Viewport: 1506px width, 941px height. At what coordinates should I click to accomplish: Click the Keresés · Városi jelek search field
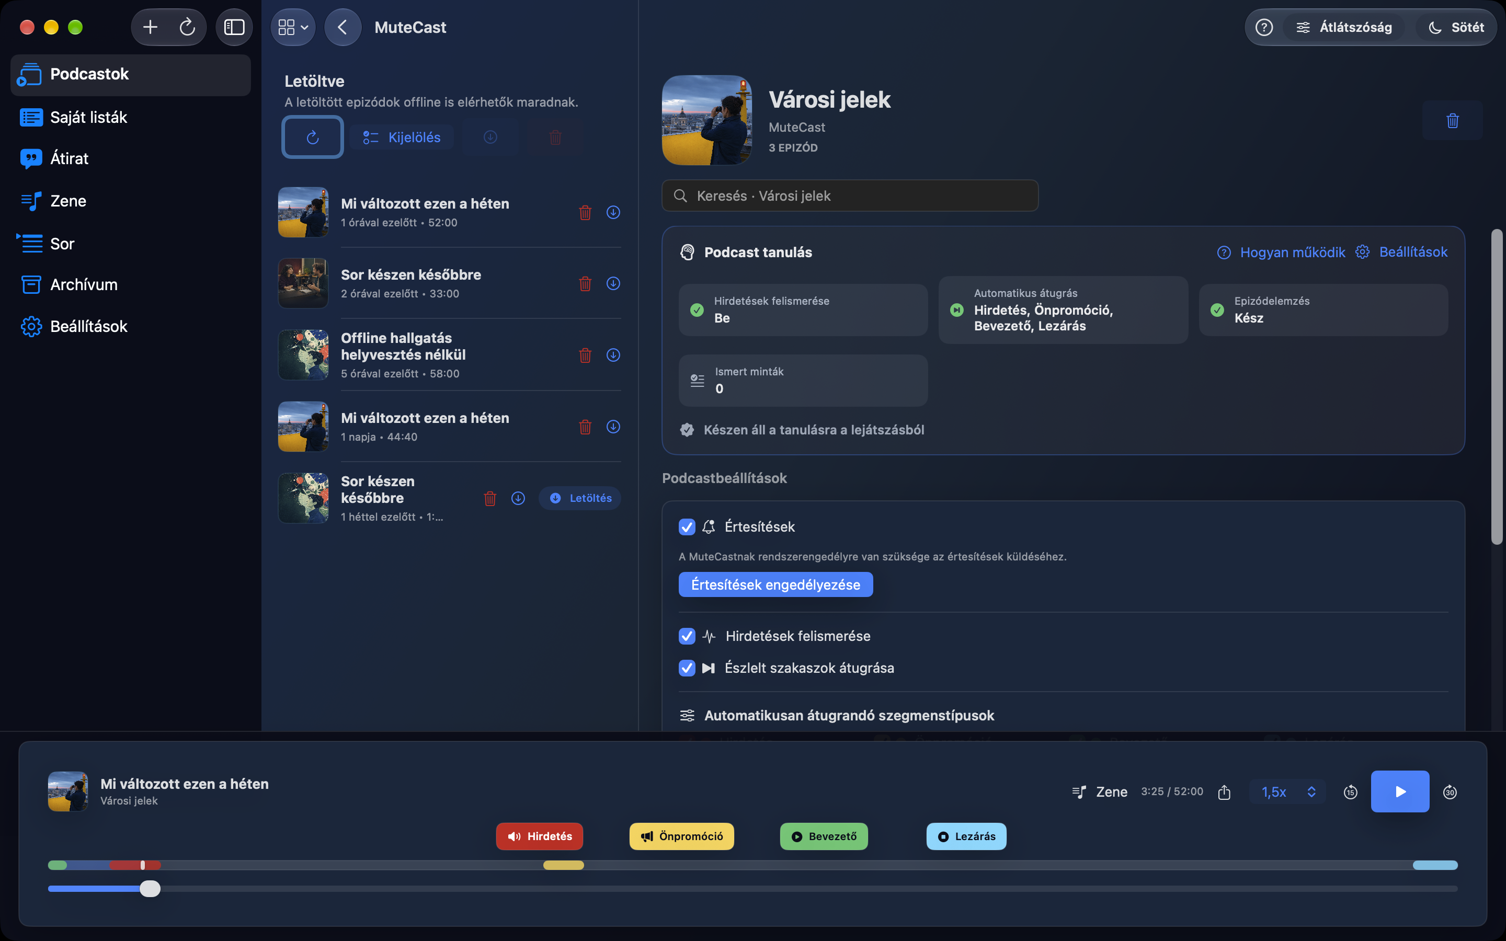coord(850,196)
